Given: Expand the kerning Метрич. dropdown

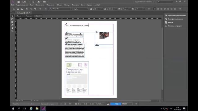Looking at the screenshot, I should 130,9.
